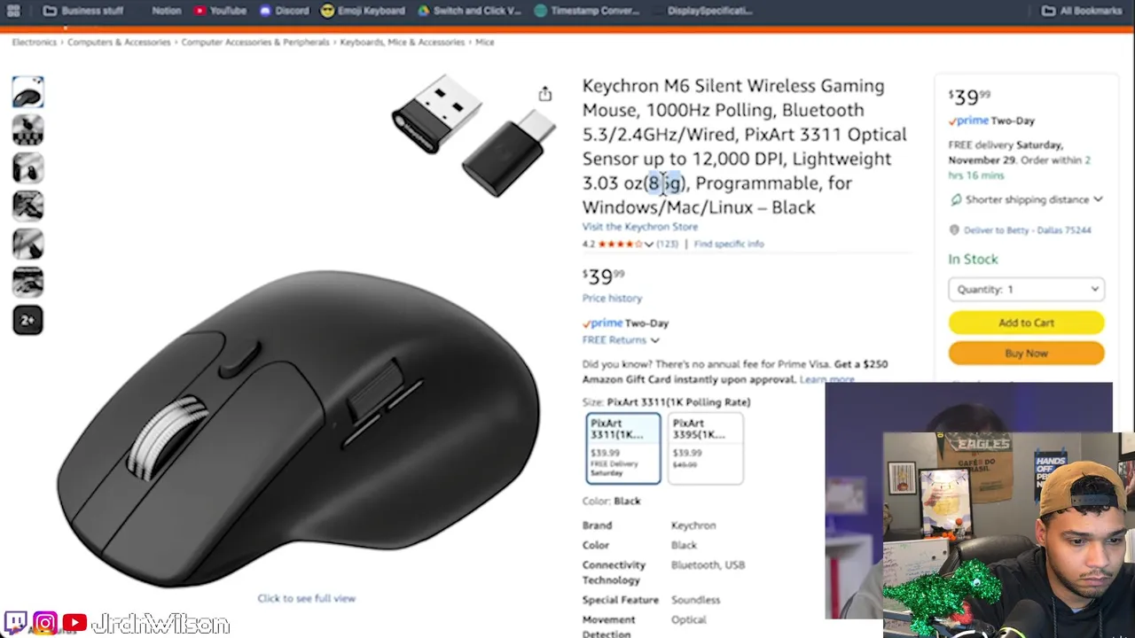Image resolution: width=1135 pixels, height=638 pixels.
Task: Open the Discord bookmark
Action: [284, 11]
